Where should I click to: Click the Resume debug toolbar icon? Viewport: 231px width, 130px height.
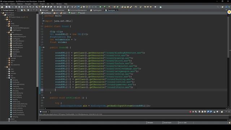coord(16,7)
